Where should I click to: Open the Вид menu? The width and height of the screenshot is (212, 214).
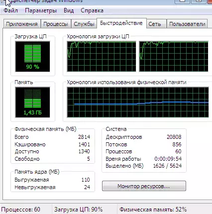(x=69, y=10)
